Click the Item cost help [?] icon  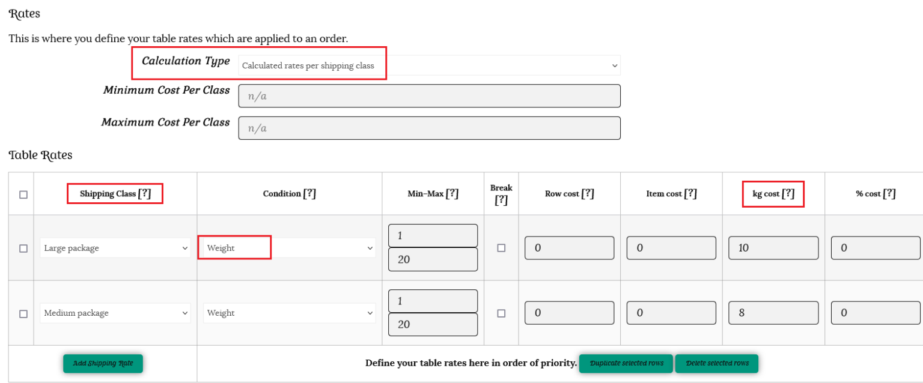click(x=690, y=194)
